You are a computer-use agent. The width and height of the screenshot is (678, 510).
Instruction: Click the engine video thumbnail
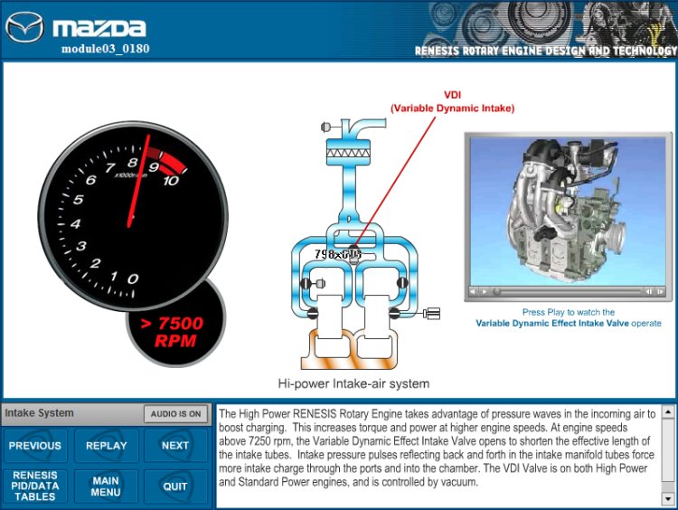pos(568,212)
